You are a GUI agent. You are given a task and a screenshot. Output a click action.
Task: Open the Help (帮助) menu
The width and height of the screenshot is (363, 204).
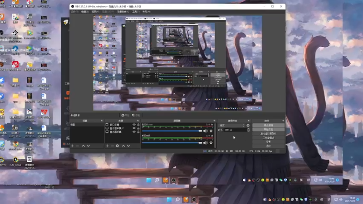pyautogui.click(x=146, y=12)
